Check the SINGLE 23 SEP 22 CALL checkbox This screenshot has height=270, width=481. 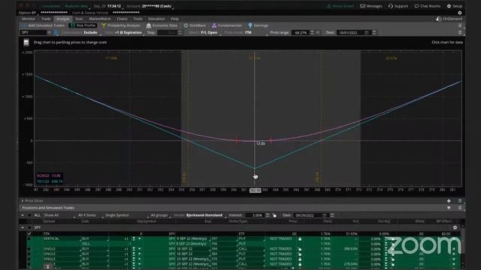coord(29,264)
